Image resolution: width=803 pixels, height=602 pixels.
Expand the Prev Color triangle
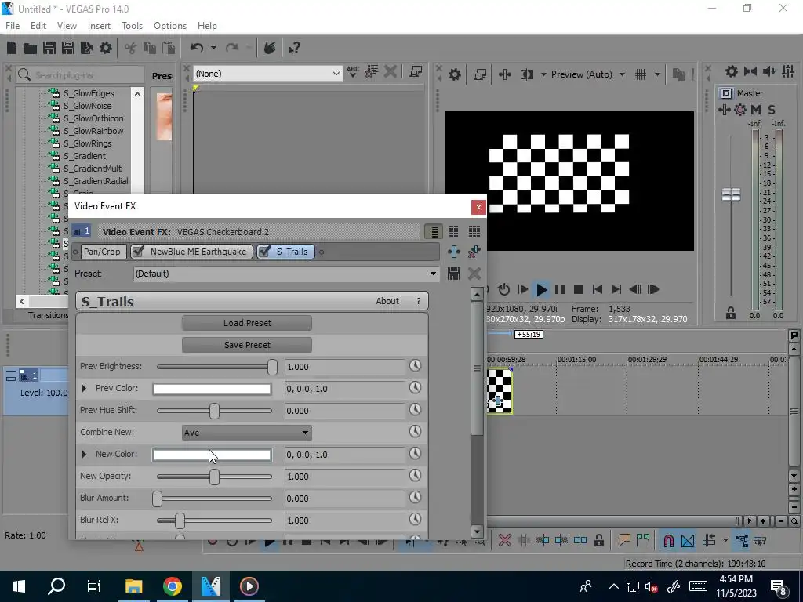84,389
